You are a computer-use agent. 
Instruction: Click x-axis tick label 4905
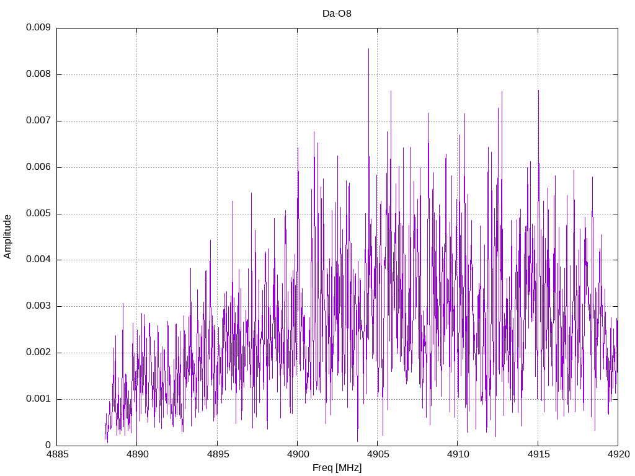point(378,454)
